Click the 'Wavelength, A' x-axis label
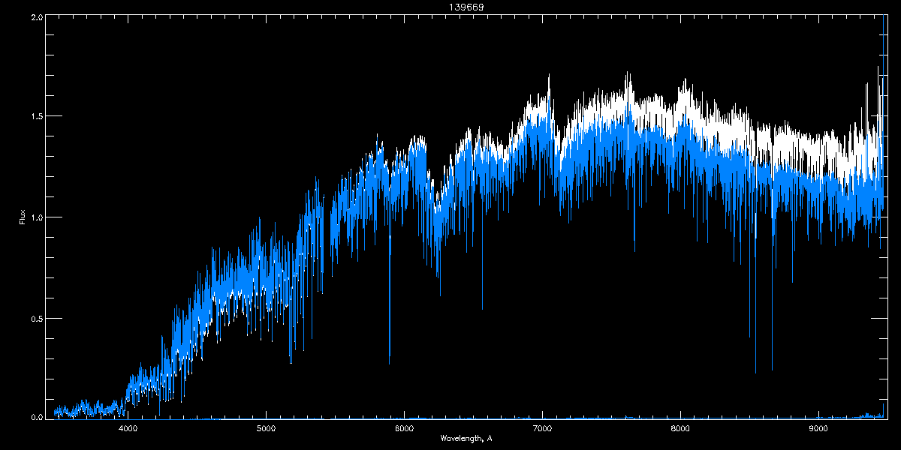This screenshot has width=901, height=450. (466, 438)
